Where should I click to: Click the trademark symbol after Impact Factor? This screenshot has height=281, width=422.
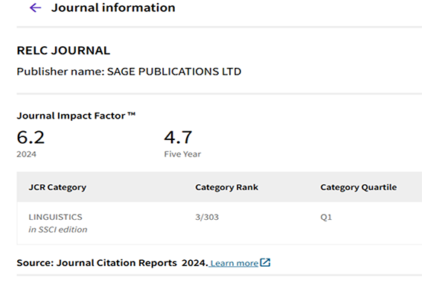[131, 114]
